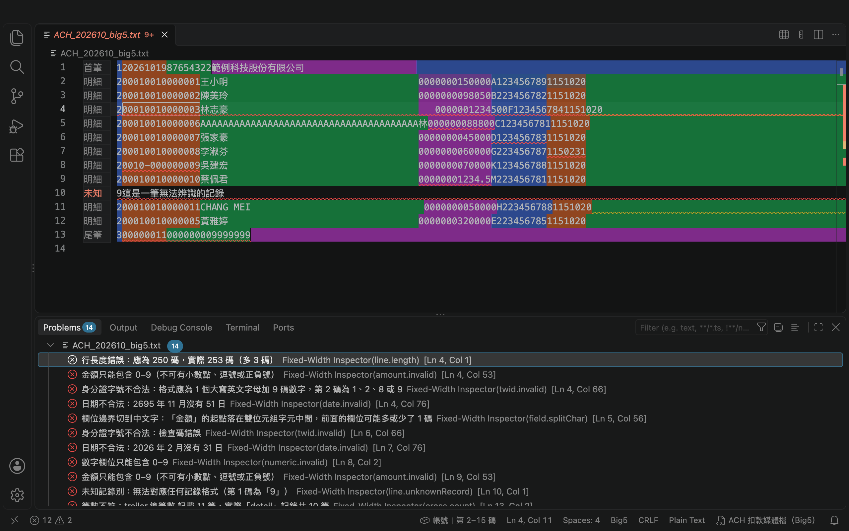Maximize the bottom panel size

[818, 327]
